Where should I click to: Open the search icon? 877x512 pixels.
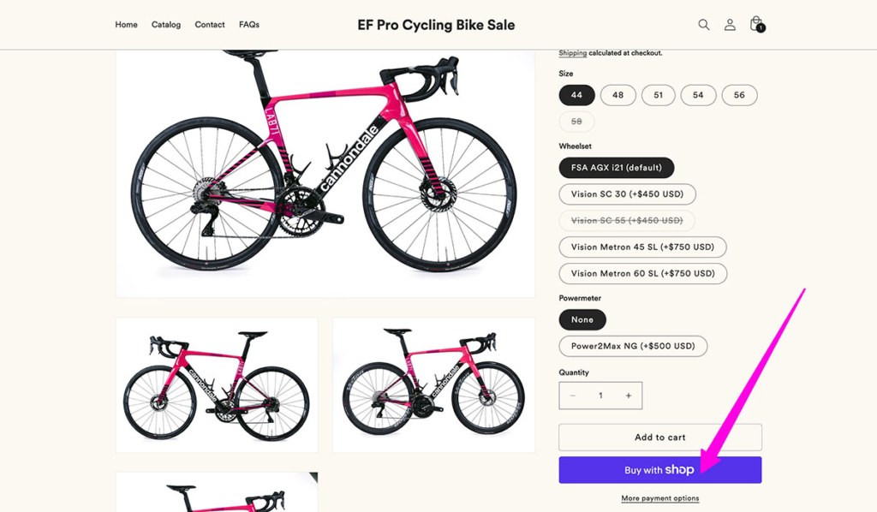(x=704, y=25)
